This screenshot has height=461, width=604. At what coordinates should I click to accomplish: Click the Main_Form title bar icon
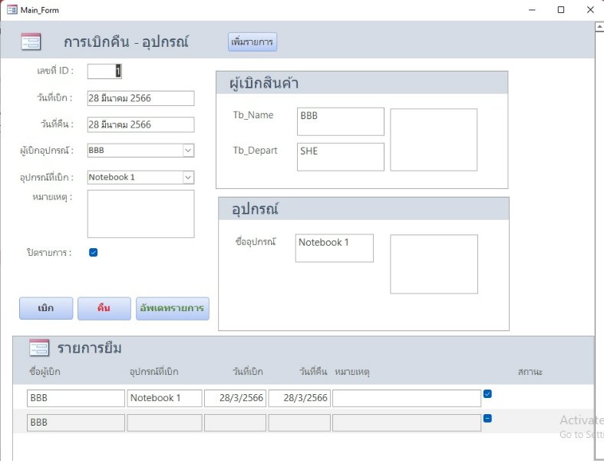(12, 10)
